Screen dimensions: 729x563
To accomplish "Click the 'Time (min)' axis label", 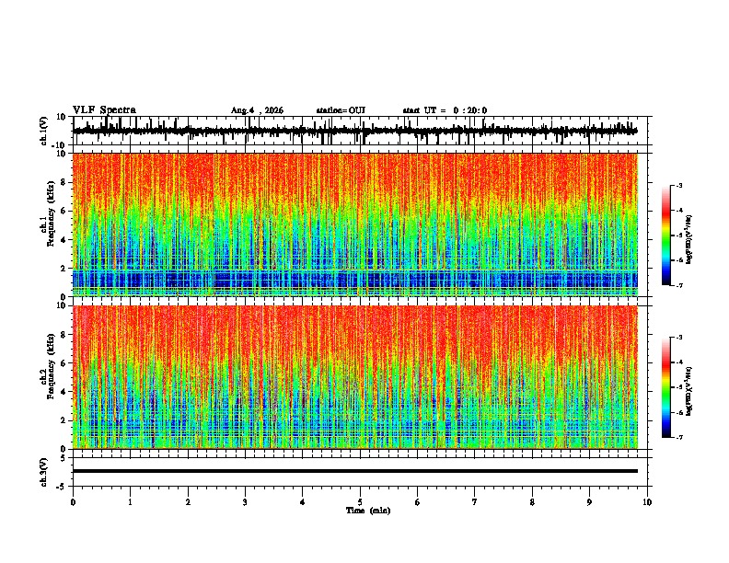I will click(368, 511).
